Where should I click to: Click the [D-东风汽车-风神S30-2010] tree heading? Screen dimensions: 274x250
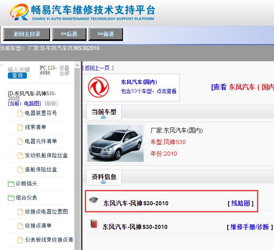click(x=32, y=96)
